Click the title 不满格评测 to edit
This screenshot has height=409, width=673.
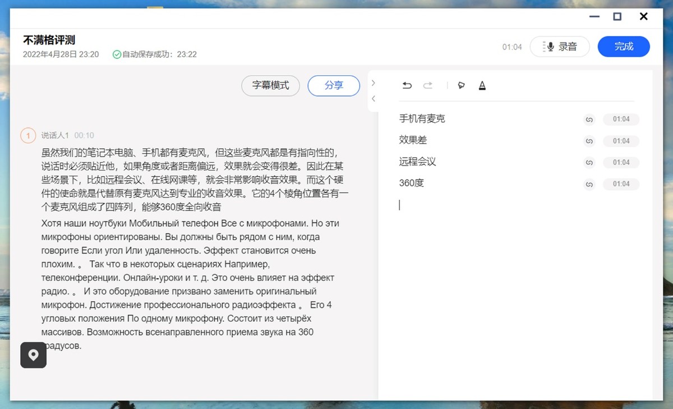pyautogui.click(x=49, y=40)
